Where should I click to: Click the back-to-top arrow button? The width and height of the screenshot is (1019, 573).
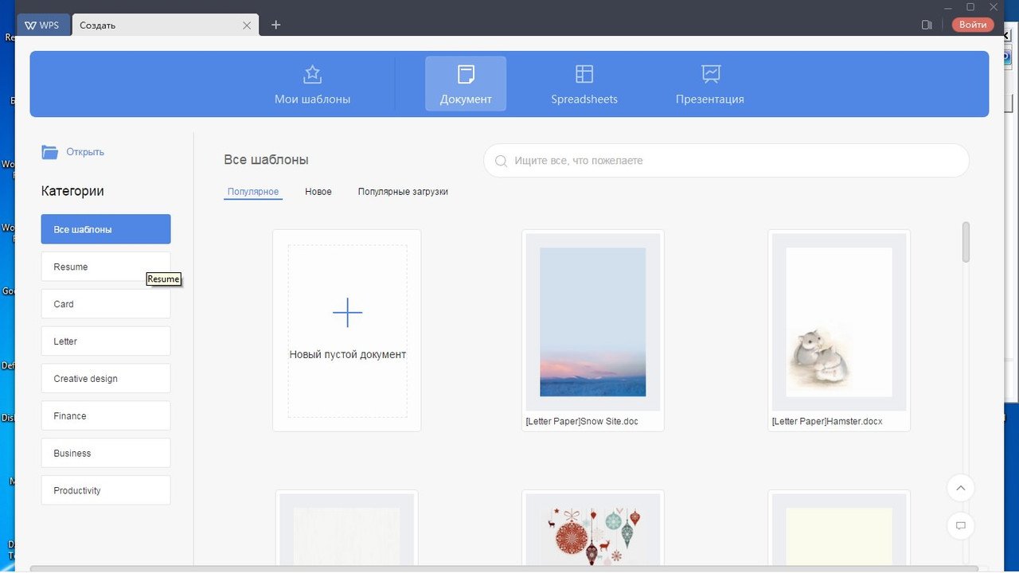(x=961, y=488)
